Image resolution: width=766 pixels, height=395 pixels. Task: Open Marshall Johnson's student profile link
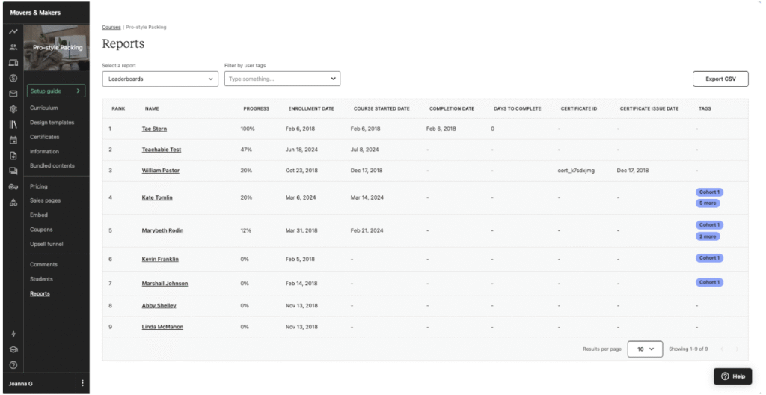pyautogui.click(x=165, y=284)
